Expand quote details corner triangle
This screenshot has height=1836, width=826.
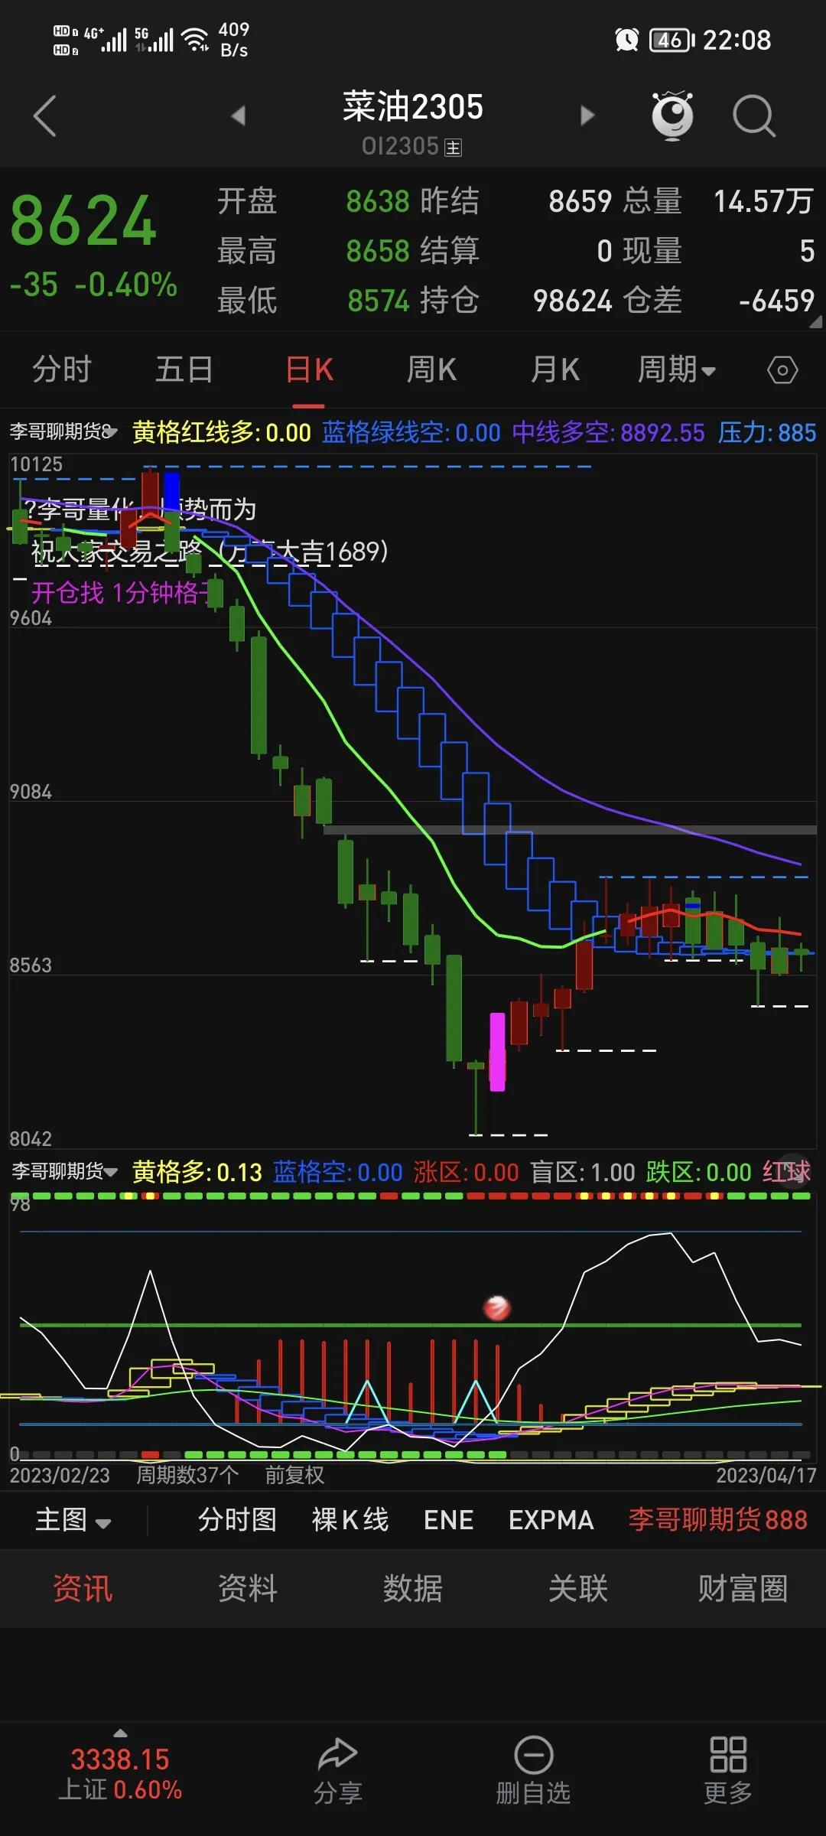pos(816,322)
